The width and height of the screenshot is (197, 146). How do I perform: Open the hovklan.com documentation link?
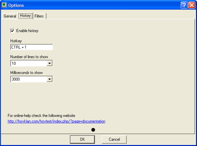56,121
